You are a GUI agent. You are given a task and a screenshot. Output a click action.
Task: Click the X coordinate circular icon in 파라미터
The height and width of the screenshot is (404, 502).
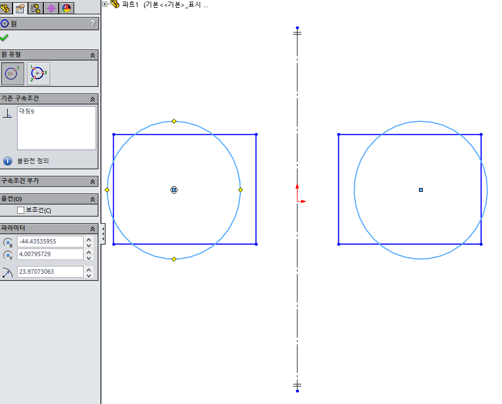(8, 241)
